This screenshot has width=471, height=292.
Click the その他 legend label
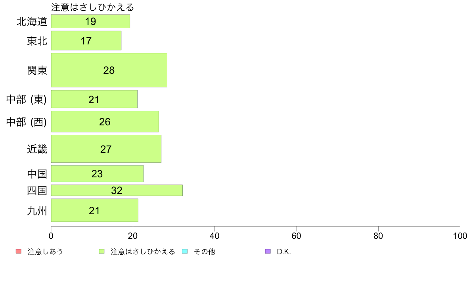point(205,252)
